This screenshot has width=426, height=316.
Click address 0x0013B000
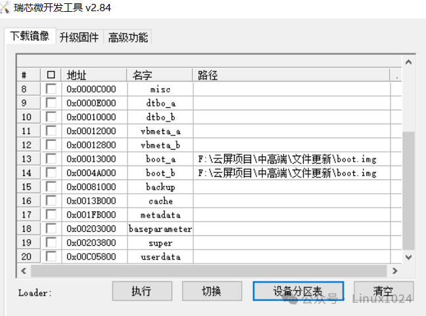tap(91, 201)
